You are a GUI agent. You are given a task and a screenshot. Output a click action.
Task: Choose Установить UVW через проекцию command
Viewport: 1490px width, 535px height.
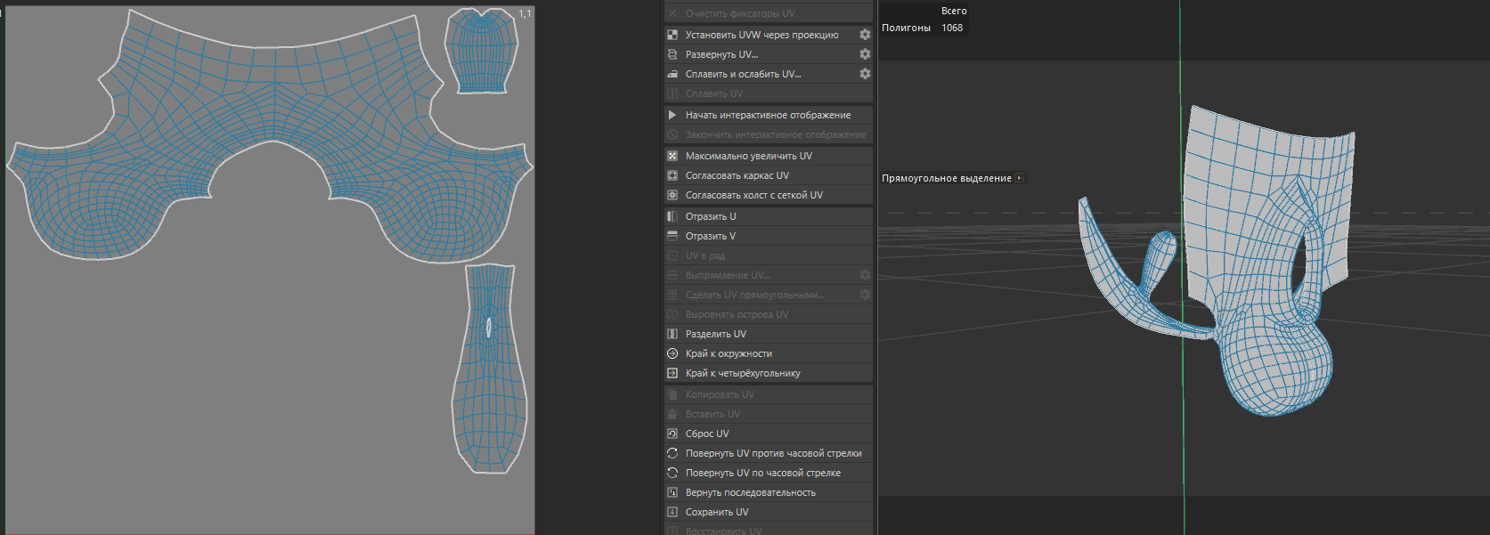coord(761,35)
